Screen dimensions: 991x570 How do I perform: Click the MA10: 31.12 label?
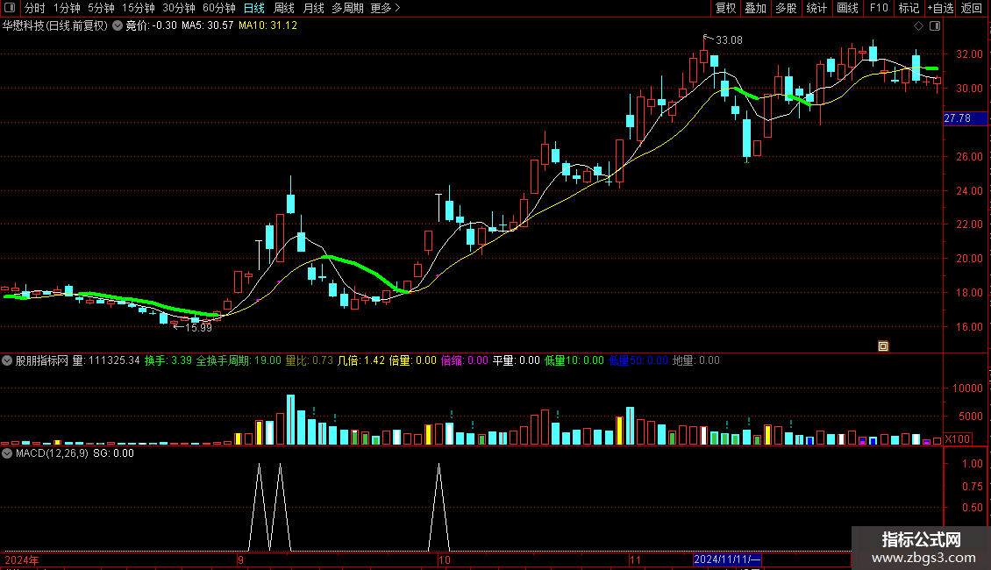(x=267, y=25)
